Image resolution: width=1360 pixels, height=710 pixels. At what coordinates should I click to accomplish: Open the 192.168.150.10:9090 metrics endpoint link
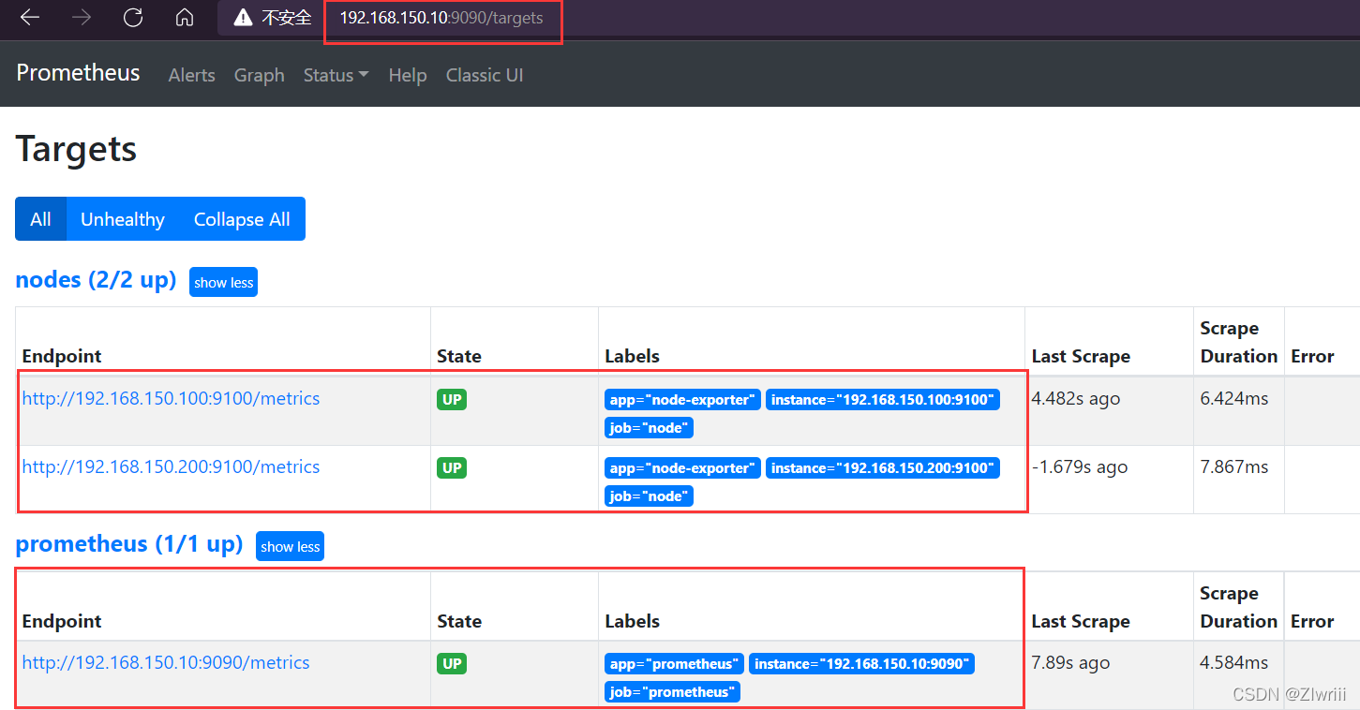click(166, 662)
